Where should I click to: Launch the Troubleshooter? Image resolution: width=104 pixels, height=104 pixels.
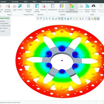53,7
